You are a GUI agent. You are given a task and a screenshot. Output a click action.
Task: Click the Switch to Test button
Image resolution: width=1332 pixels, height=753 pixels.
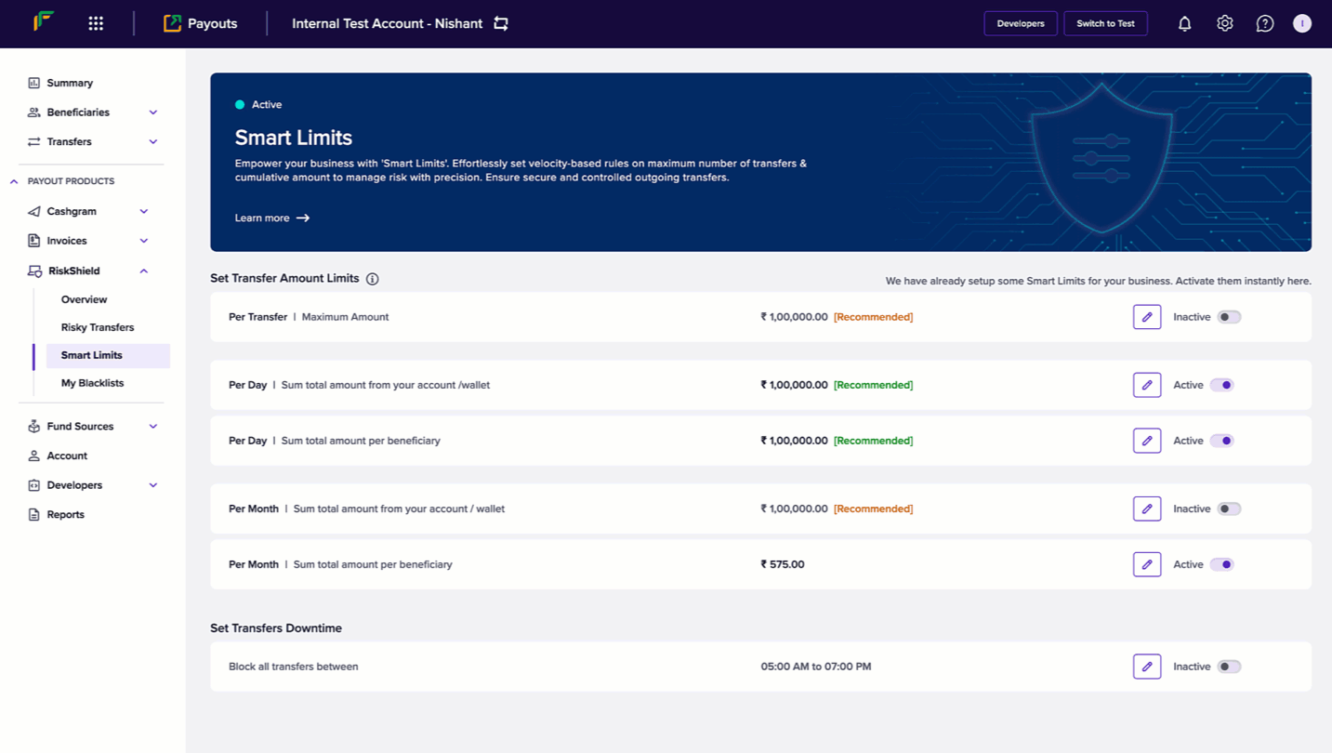[x=1105, y=23]
